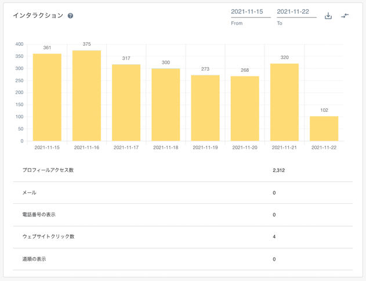Click the 2021-11-17 bar with value 317

point(126,103)
